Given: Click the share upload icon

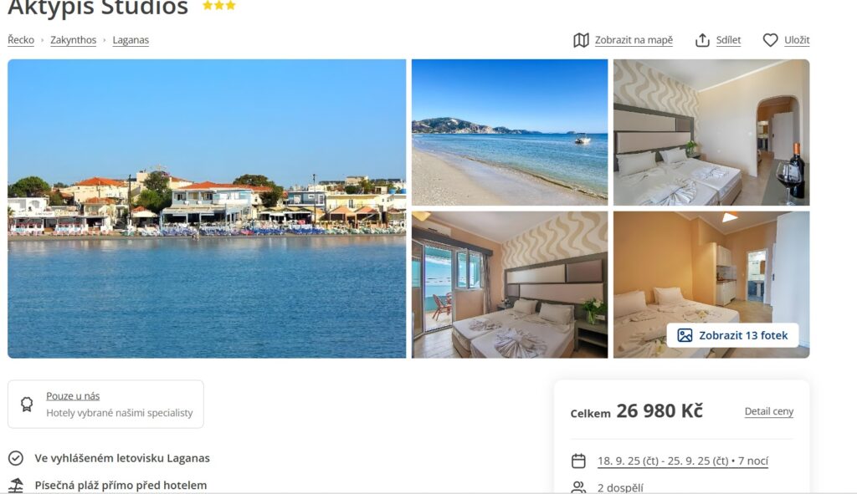Looking at the screenshot, I should click(x=702, y=40).
